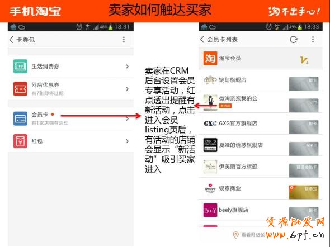This screenshot has height=247, width=330.
Task: Tap the 会员卡 blue card icon
Action: click(x=20, y=118)
